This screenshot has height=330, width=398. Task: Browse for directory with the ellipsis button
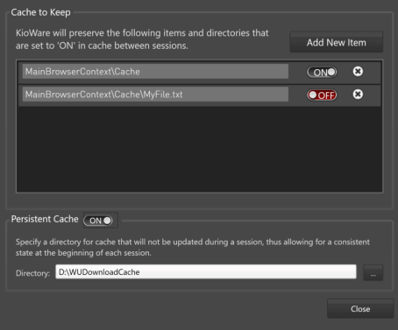373,272
